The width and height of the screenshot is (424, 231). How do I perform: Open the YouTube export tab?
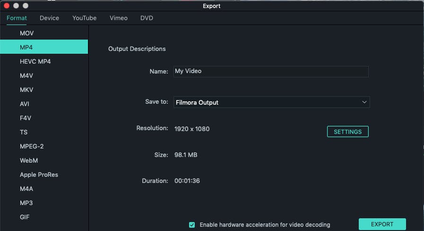(x=84, y=18)
